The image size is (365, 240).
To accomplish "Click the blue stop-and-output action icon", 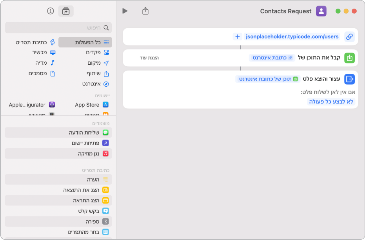I will coord(349,79).
